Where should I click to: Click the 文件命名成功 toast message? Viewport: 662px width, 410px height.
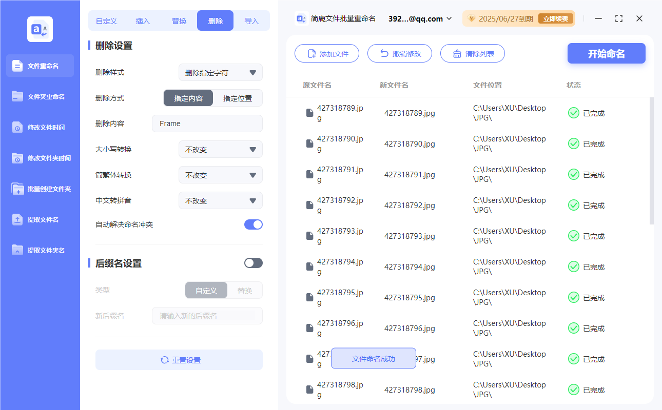374,358
